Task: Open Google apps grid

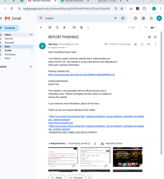Action: point(151,18)
